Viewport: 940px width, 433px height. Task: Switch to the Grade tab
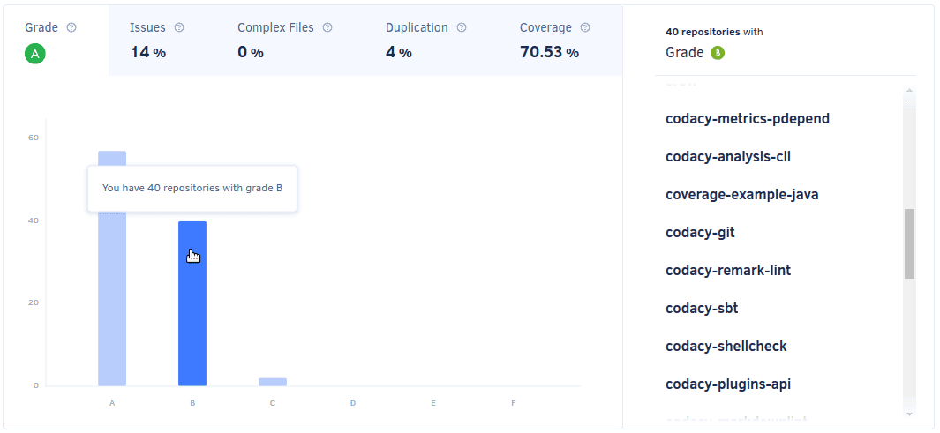(56, 41)
